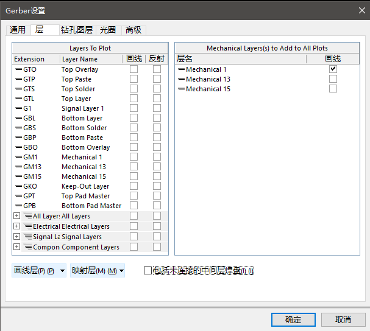The image size is (370, 331).
Task: Check 画线 for Signal Layer 1
Action: (x=133, y=108)
